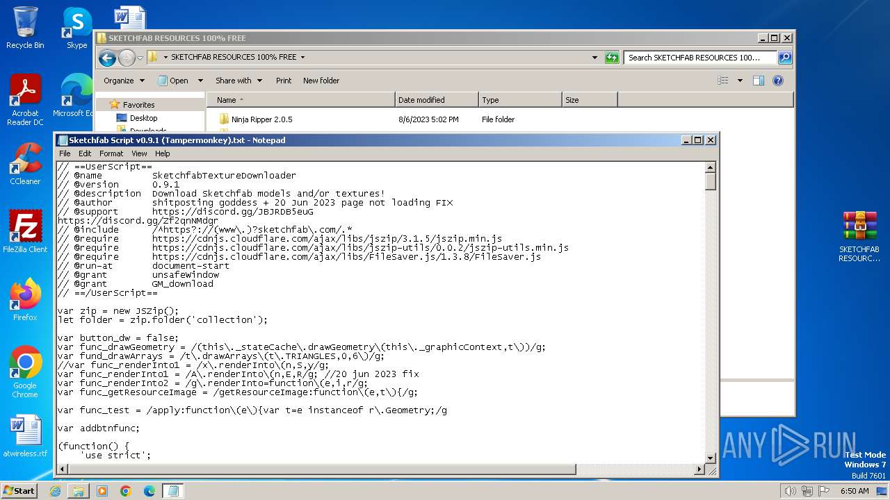This screenshot has width=890, height=500.
Task: Click the SketchfabTextureDownloader text in Notepad
Action: click(224, 176)
